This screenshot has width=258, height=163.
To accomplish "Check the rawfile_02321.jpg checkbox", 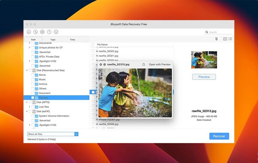I will coord(93,56).
